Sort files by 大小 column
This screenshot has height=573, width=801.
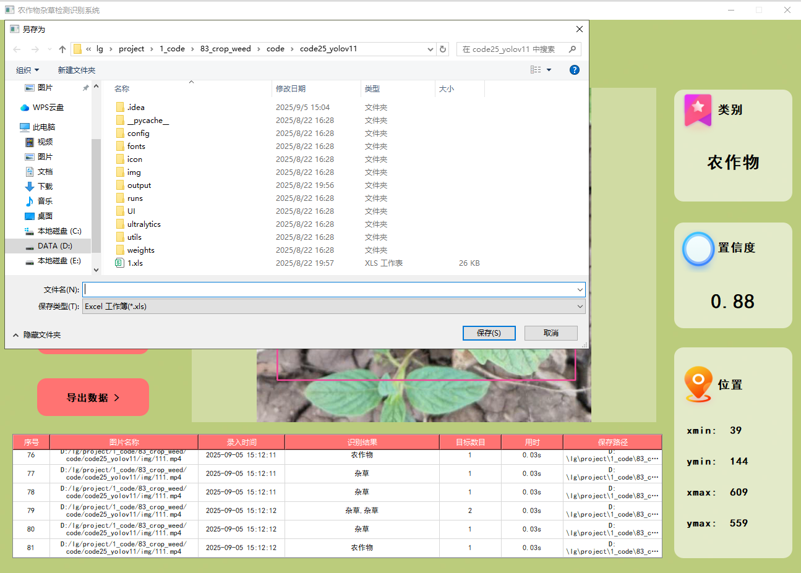tap(460, 89)
